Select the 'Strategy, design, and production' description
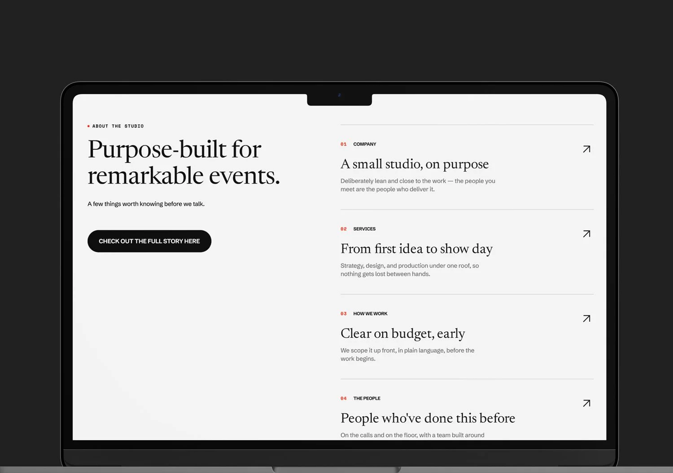 (410, 270)
